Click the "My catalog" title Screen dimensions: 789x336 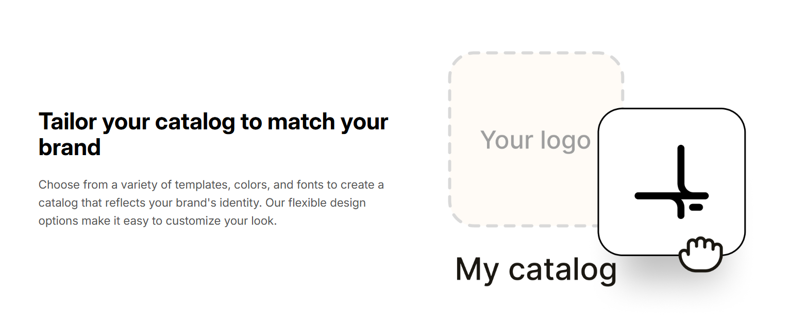(x=536, y=269)
